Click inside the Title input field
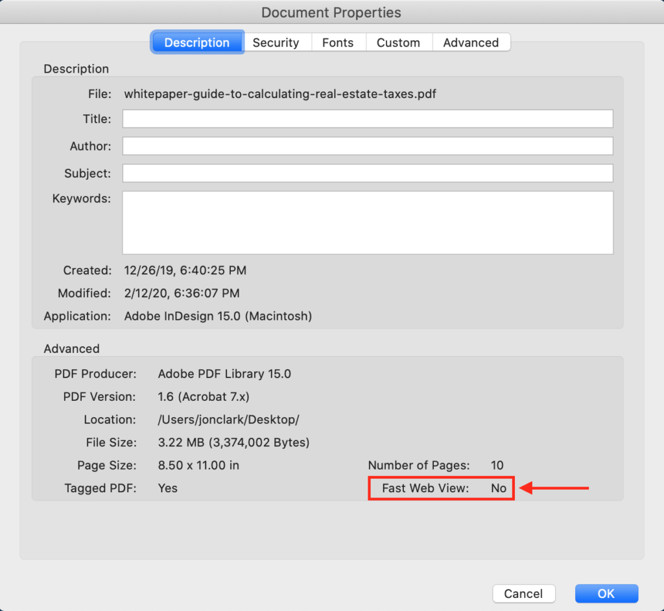 (367, 119)
